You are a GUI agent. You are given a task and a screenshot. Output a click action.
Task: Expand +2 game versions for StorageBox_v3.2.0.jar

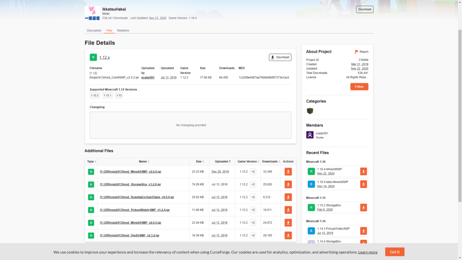(253, 185)
